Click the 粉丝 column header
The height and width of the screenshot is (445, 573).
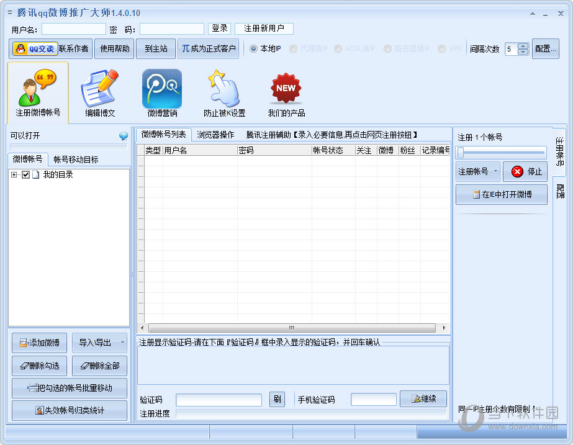pos(410,150)
